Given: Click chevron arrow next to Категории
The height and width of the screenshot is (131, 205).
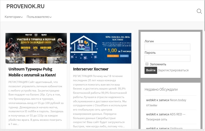Looking at the screenshot, I should [22, 17].
